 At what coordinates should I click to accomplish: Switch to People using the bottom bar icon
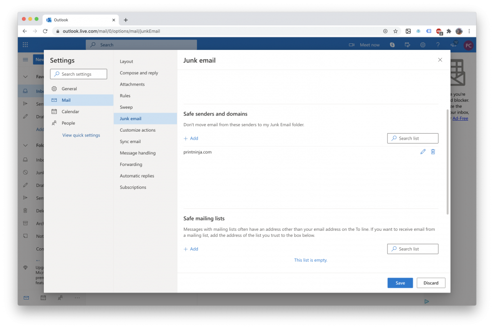(x=60, y=298)
